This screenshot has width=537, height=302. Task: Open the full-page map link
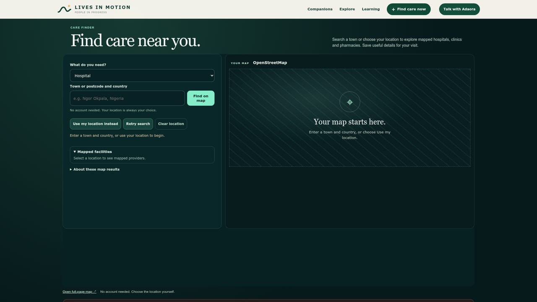[x=79, y=292]
